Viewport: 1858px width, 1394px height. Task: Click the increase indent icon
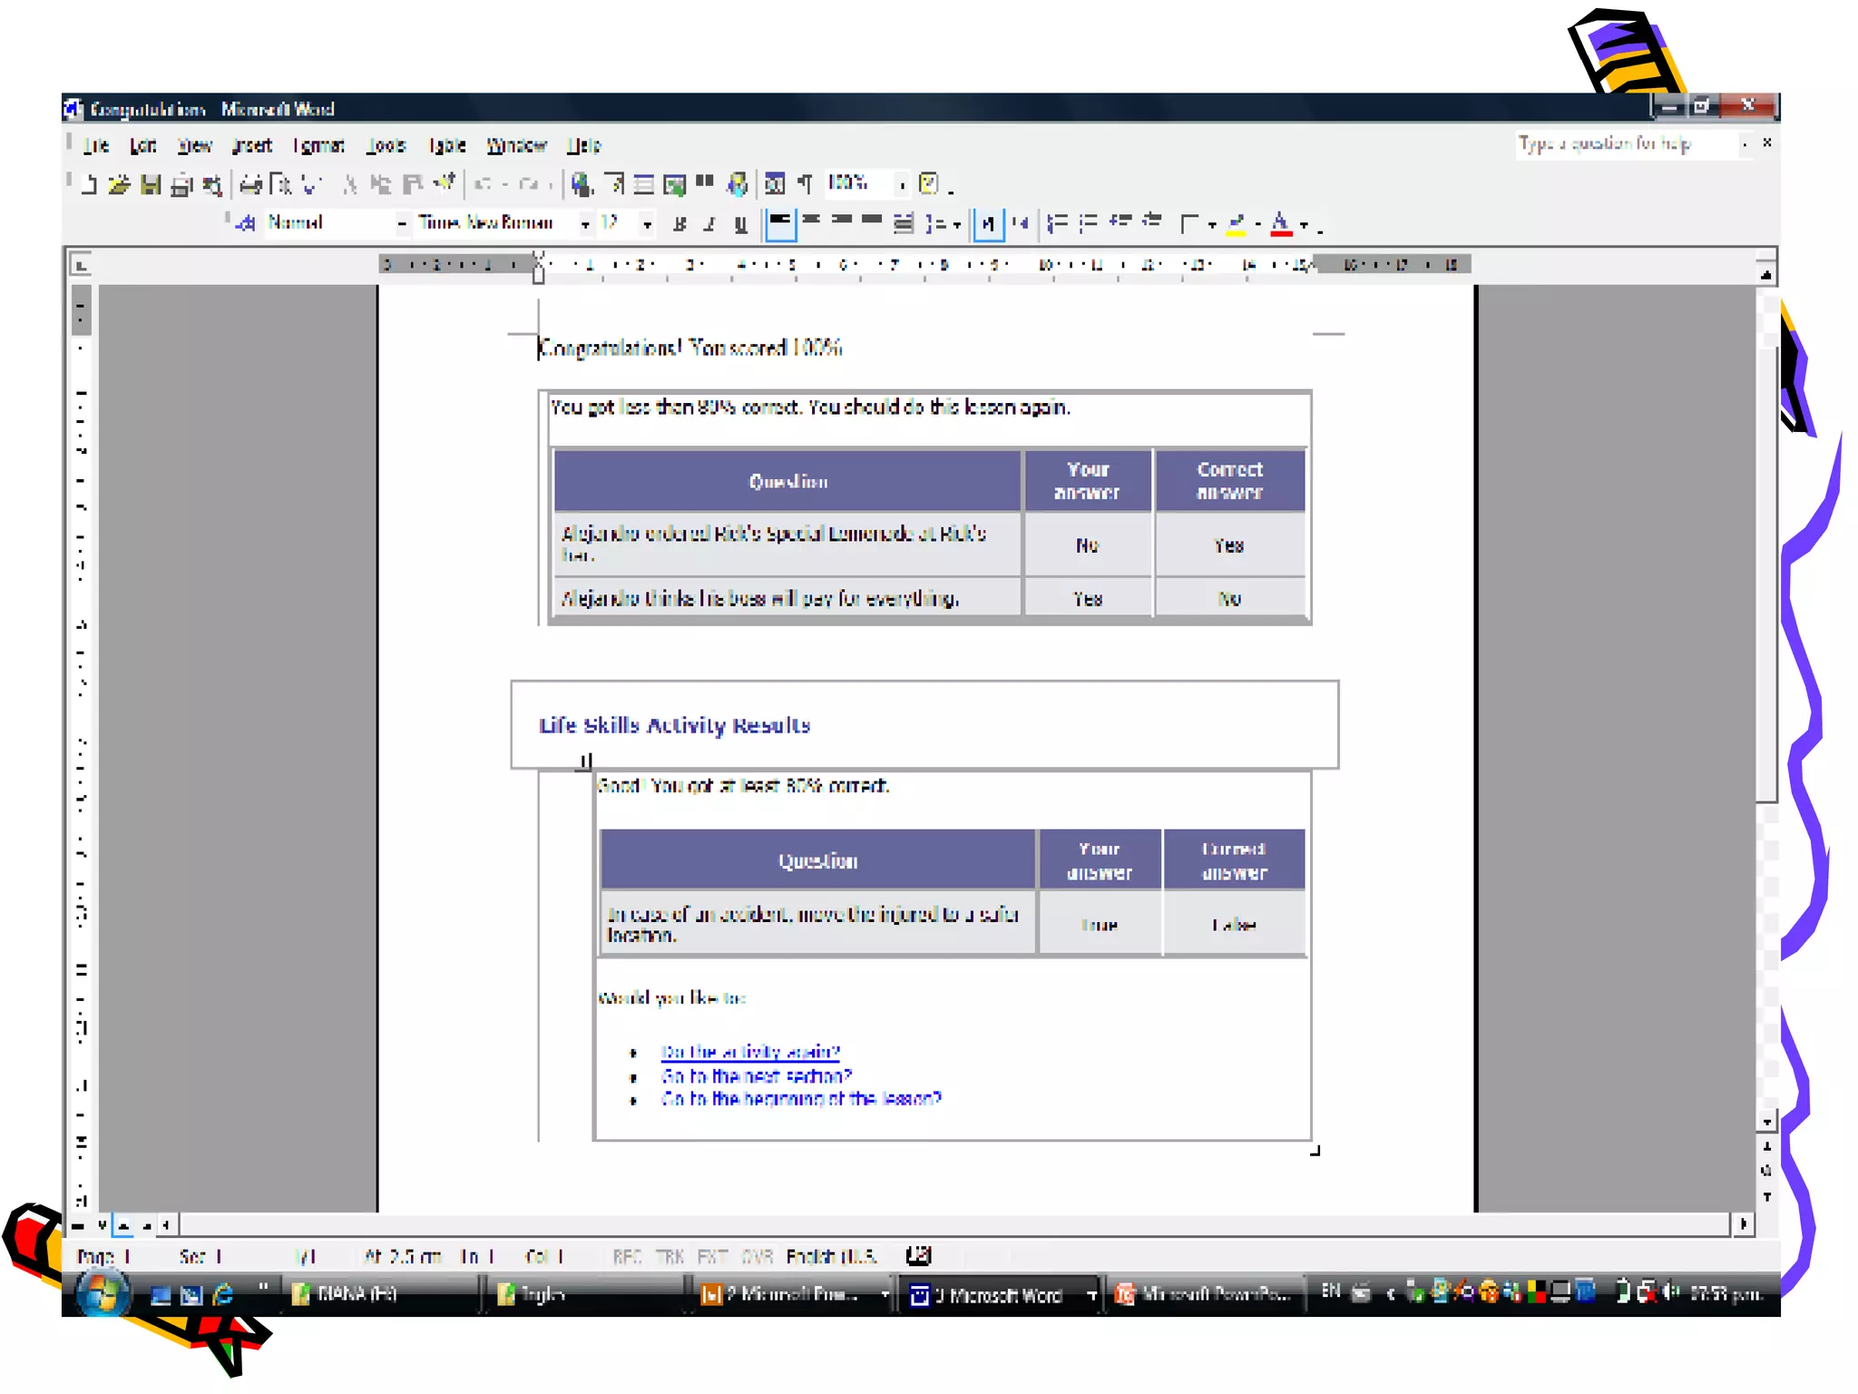point(1152,222)
